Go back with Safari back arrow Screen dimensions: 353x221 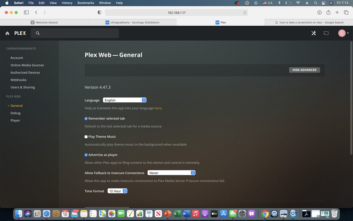tap(36, 12)
